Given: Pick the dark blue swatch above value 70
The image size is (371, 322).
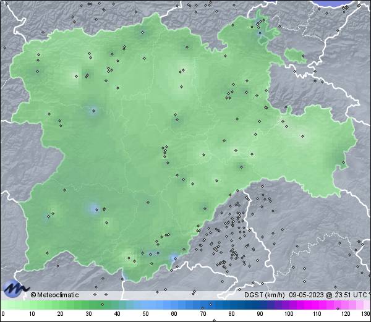Looking at the screenshot, I should (203, 305).
